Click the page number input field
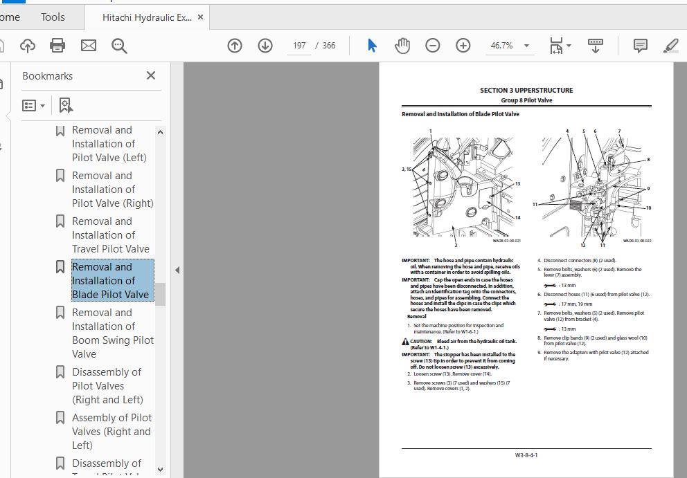 299,46
